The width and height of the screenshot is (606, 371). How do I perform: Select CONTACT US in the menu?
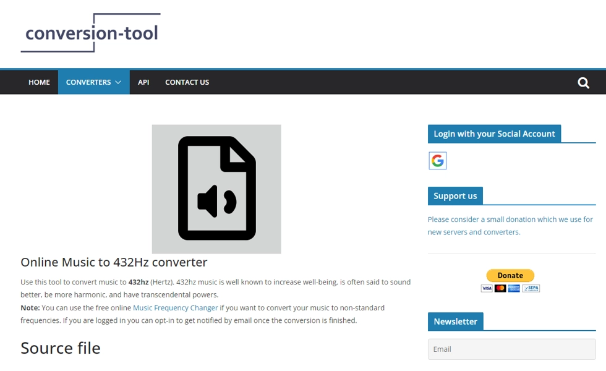[x=187, y=82]
